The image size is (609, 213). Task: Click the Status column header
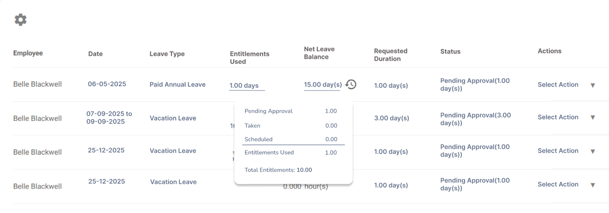450,51
